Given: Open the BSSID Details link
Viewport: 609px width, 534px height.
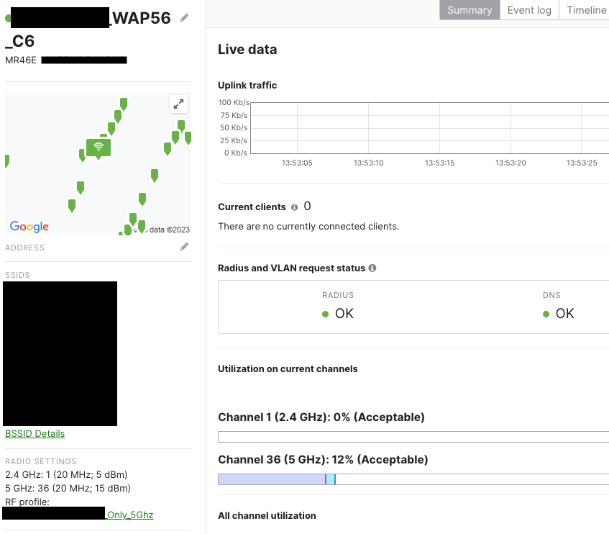Looking at the screenshot, I should coord(35,433).
